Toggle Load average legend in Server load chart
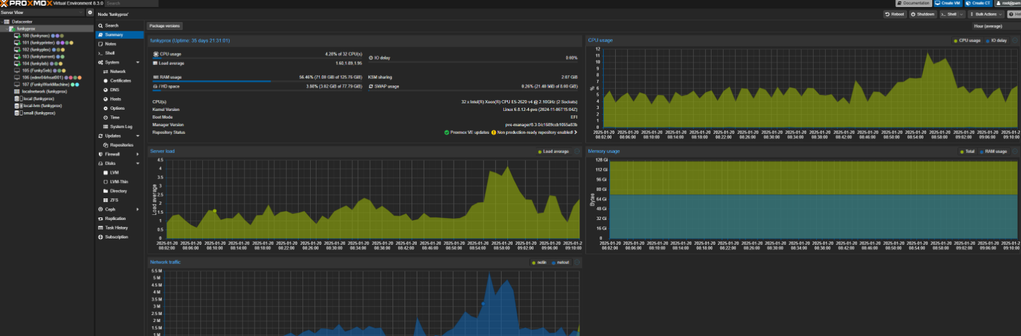The height and width of the screenshot is (336, 1021). click(553, 152)
